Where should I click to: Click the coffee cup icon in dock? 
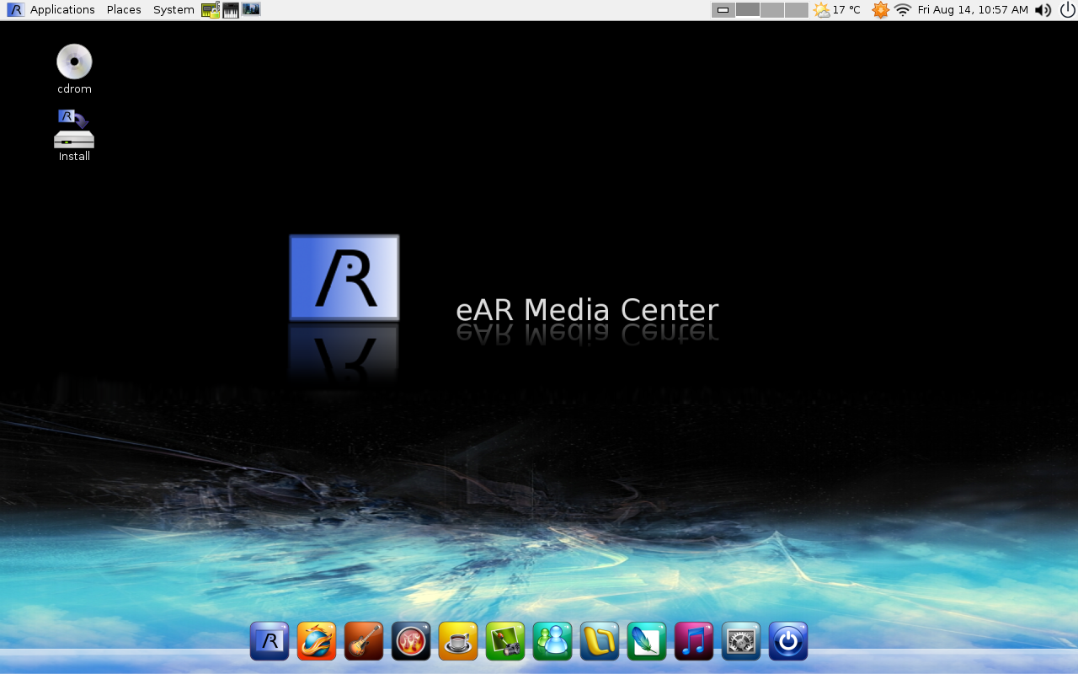point(458,641)
